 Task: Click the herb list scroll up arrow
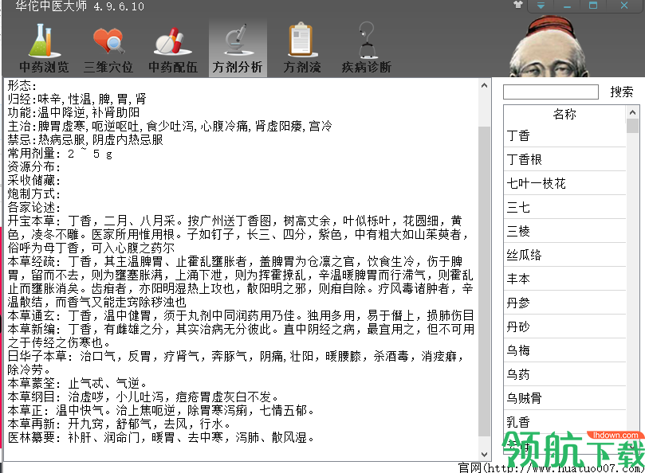click(x=633, y=112)
